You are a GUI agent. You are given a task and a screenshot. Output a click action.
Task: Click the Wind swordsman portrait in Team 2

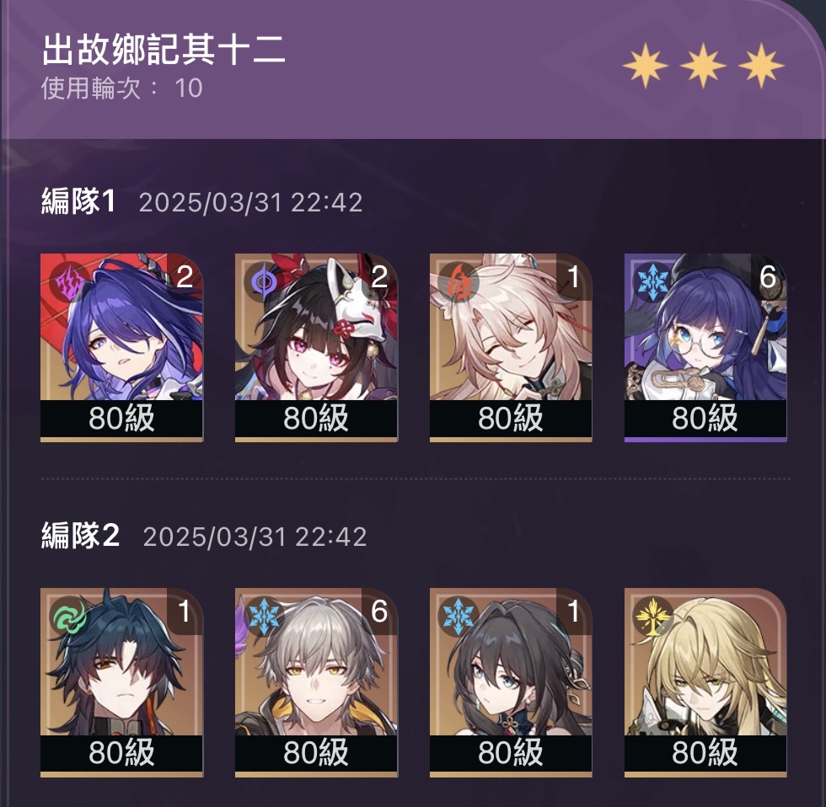tap(121, 682)
